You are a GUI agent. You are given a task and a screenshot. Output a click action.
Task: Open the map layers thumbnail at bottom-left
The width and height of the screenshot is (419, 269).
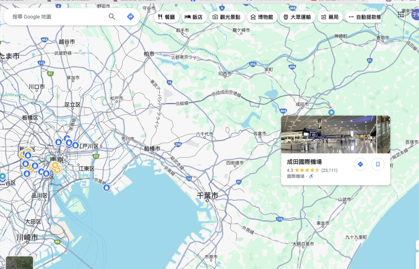[x=19, y=263]
